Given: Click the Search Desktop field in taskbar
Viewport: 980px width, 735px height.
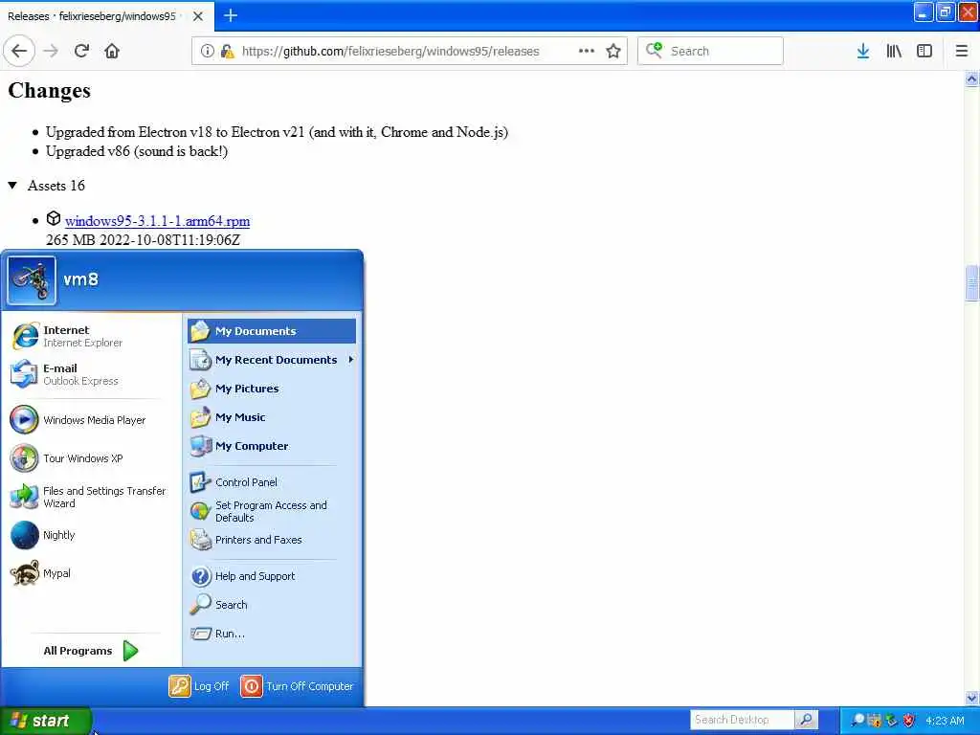Looking at the screenshot, I should click(x=742, y=720).
